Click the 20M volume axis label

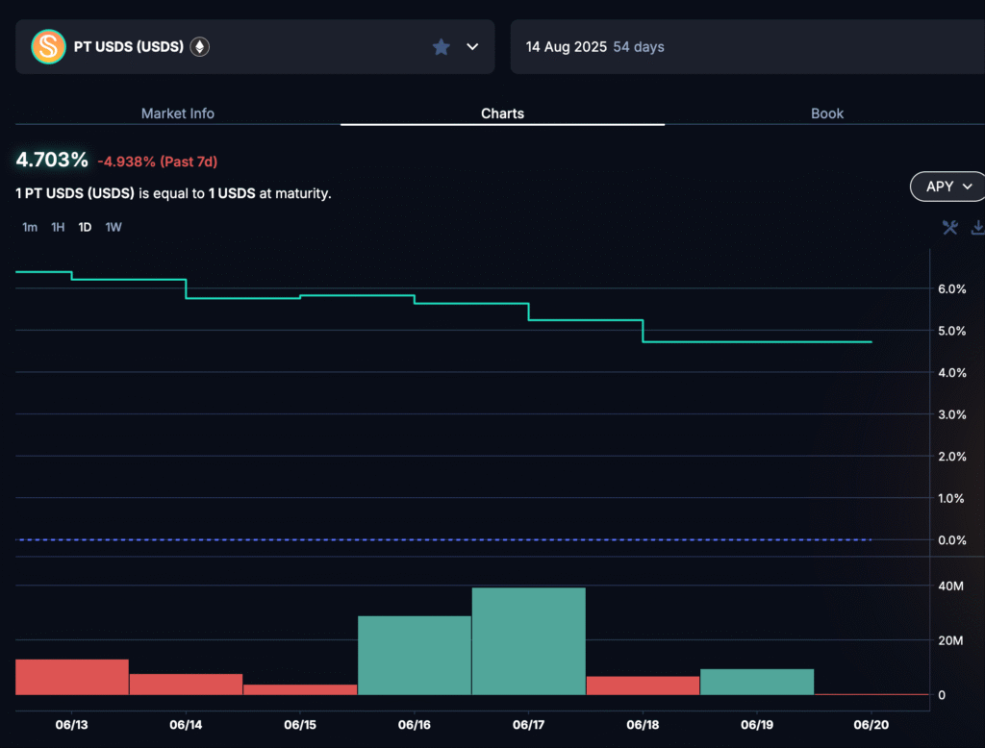tap(950, 640)
